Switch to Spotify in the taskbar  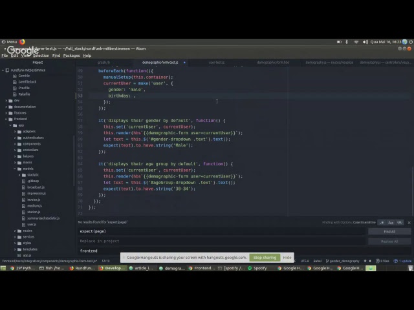point(257,268)
